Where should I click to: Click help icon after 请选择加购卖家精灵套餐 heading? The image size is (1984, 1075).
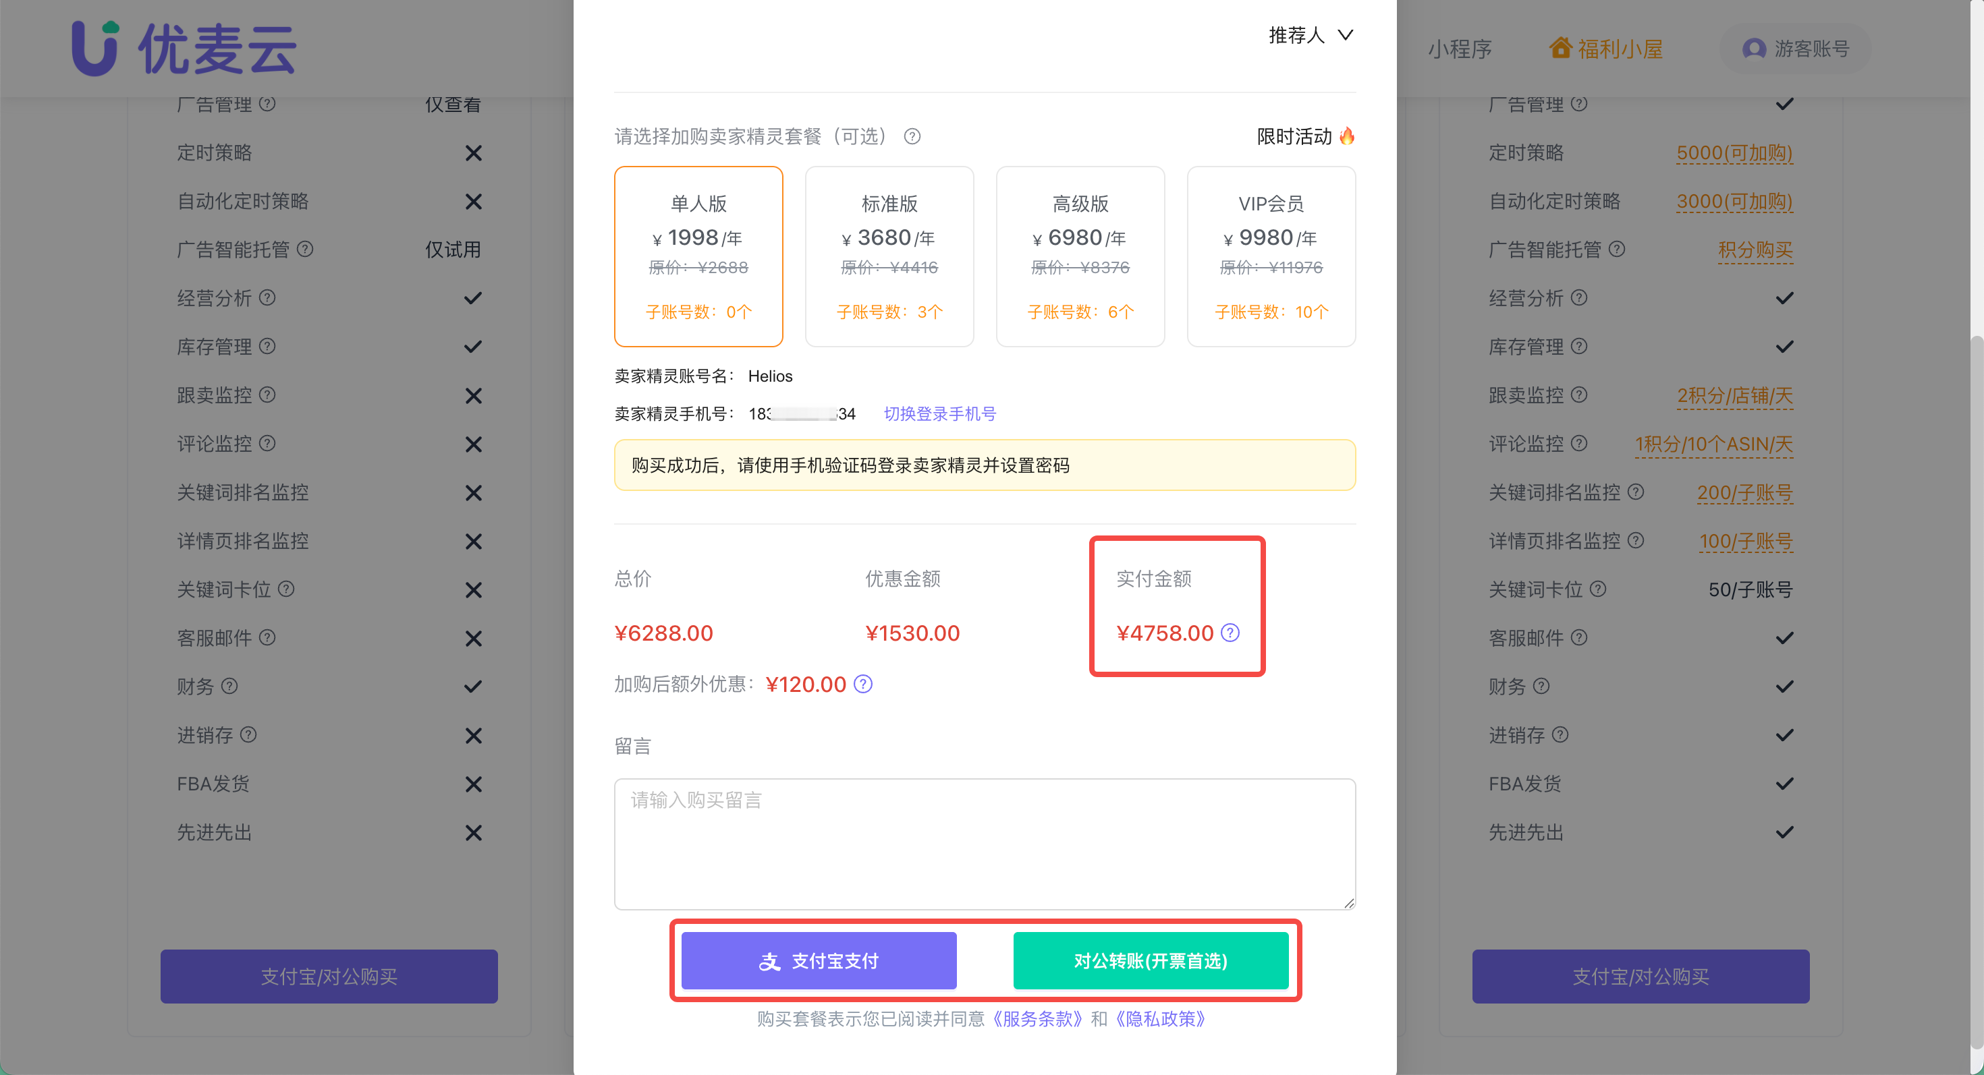912,136
